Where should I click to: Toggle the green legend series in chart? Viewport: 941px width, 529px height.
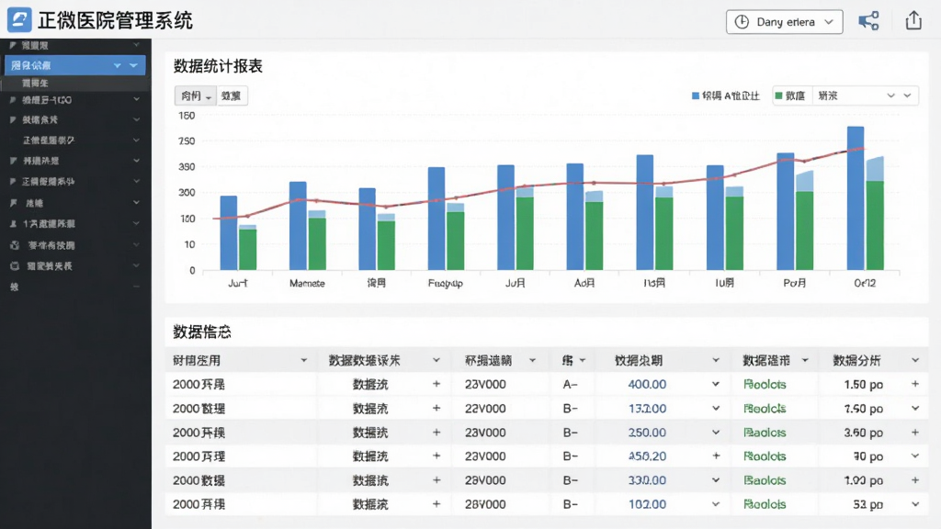pos(789,96)
